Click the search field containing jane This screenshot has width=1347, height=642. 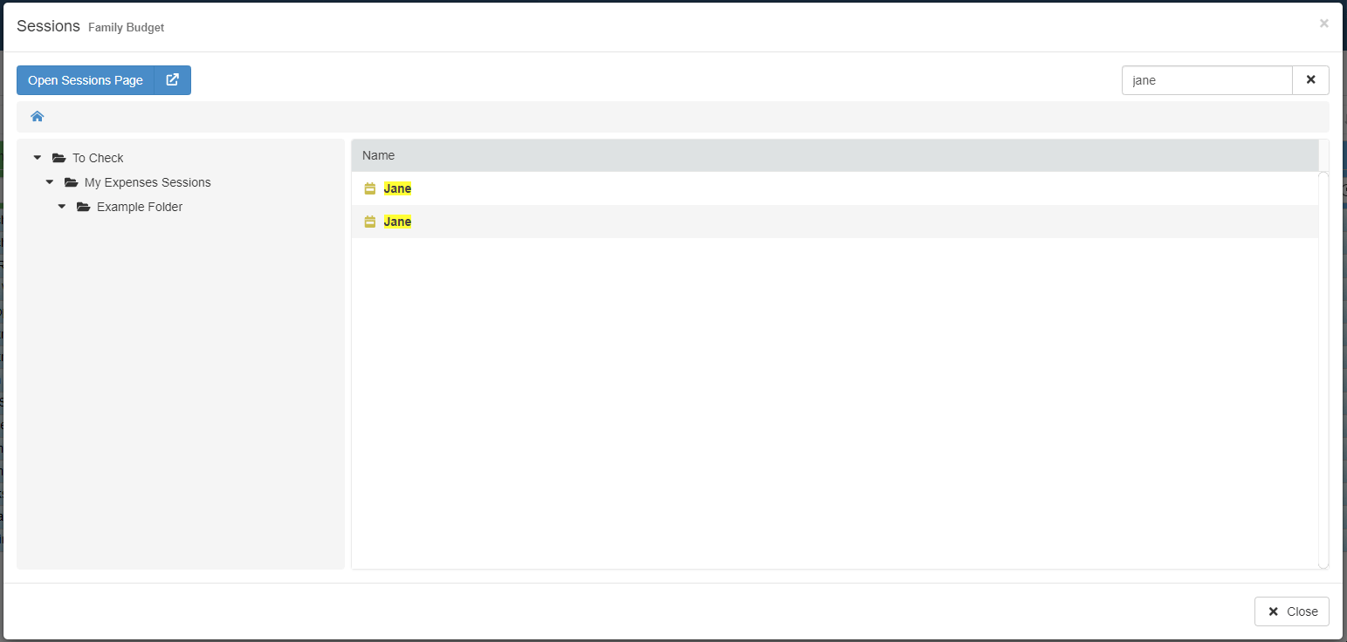coord(1206,80)
